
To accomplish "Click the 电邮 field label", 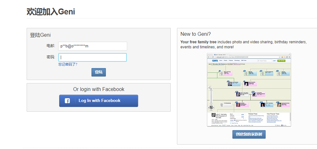I will coord(50,46).
